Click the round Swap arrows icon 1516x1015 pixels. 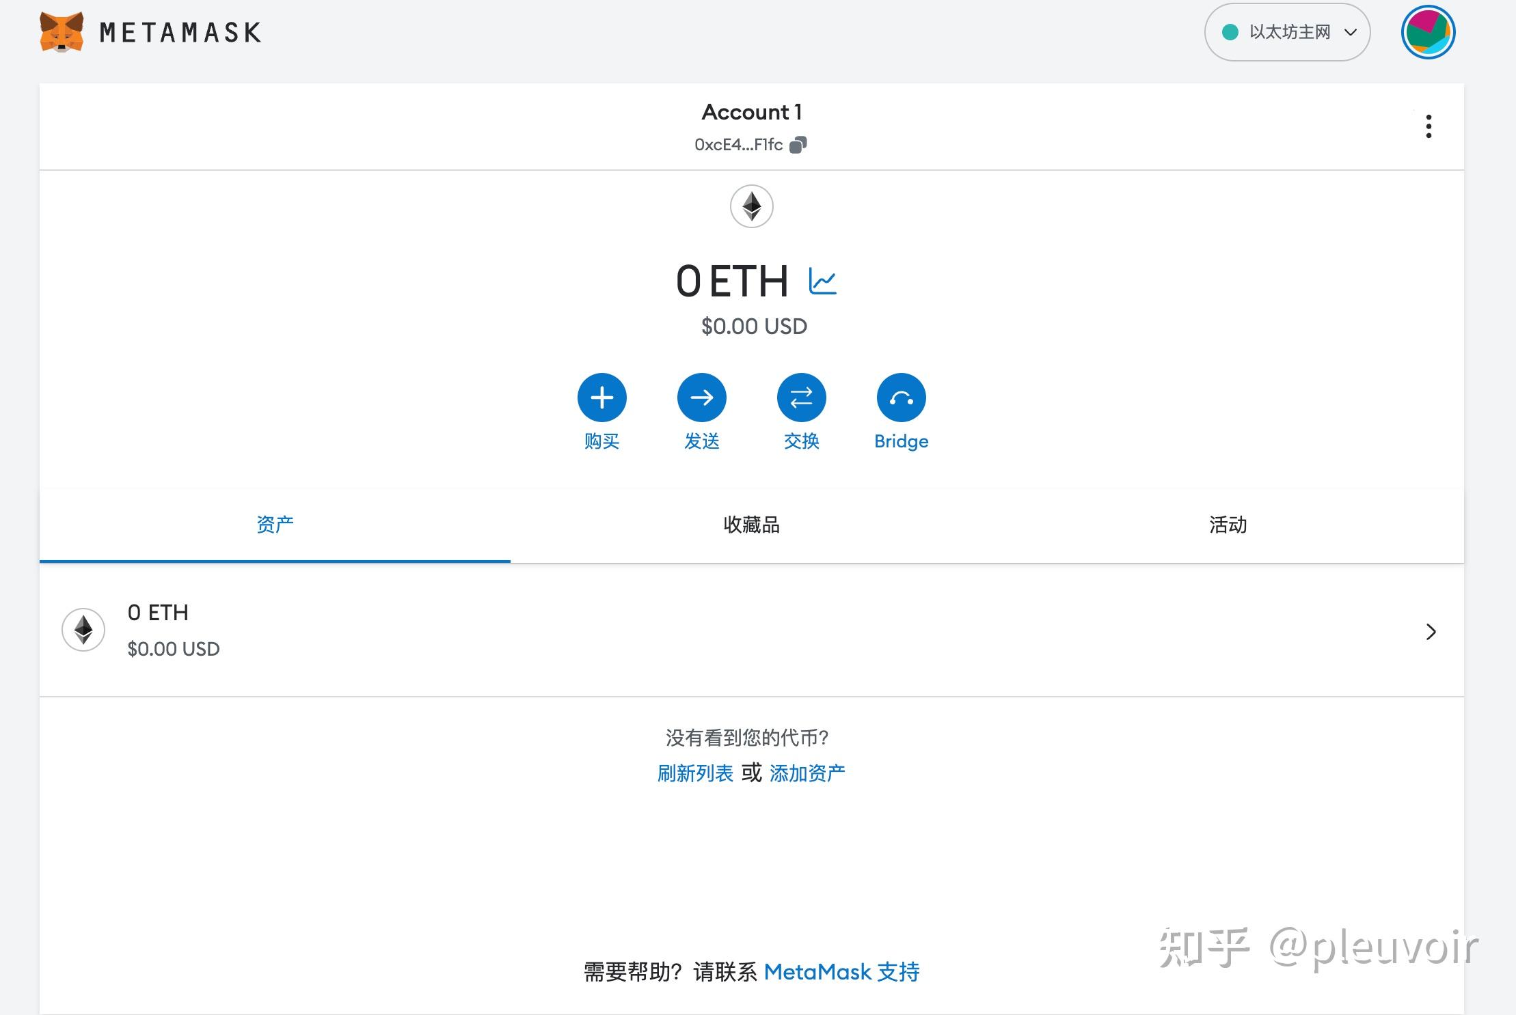point(802,398)
